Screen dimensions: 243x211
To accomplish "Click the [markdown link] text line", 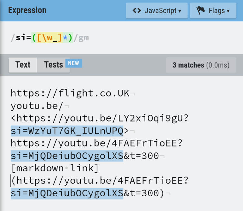I will (x=55, y=168).
